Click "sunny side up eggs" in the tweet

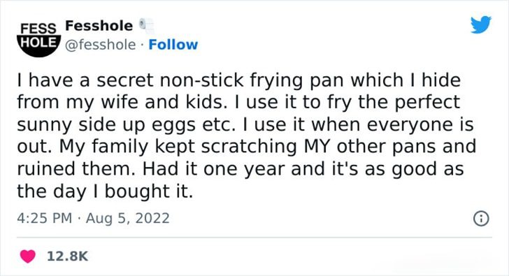click(x=106, y=125)
